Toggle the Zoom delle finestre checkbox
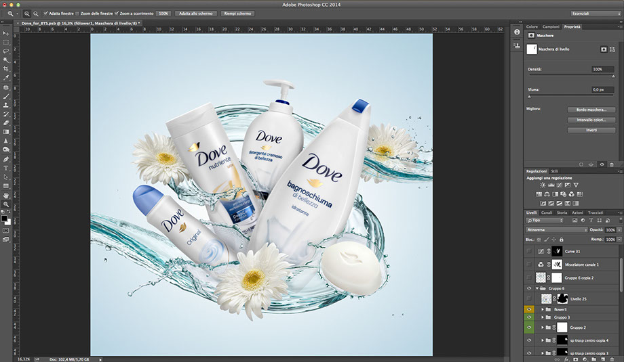 click(77, 14)
